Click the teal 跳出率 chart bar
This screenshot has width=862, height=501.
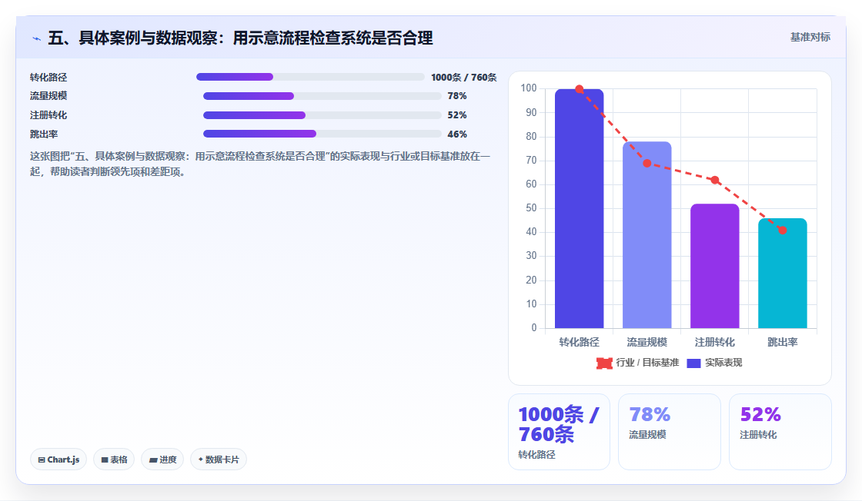tap(782, 274)
